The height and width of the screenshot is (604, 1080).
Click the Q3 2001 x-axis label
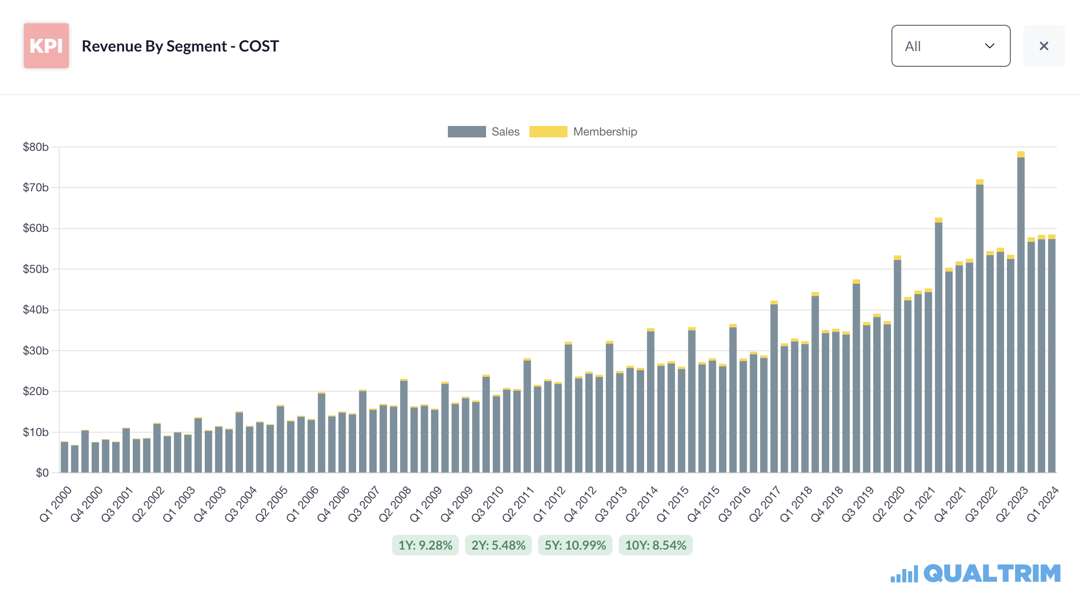(x=117, y=504)
